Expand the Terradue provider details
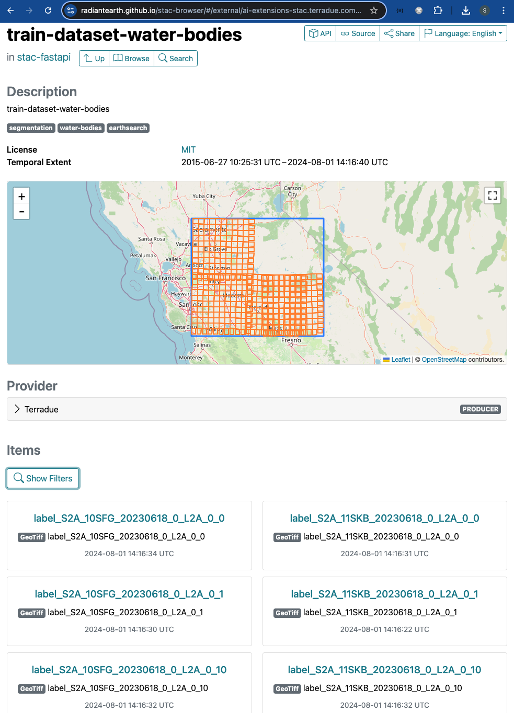 click(x=18, y=409)
